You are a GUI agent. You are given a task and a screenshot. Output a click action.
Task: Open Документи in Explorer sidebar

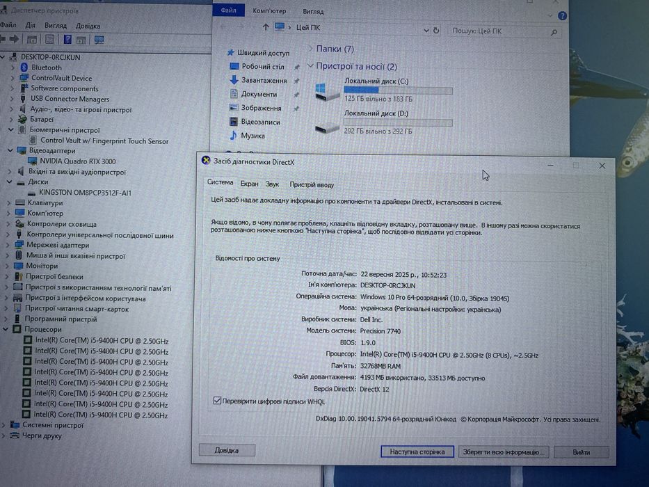point(259,94)
